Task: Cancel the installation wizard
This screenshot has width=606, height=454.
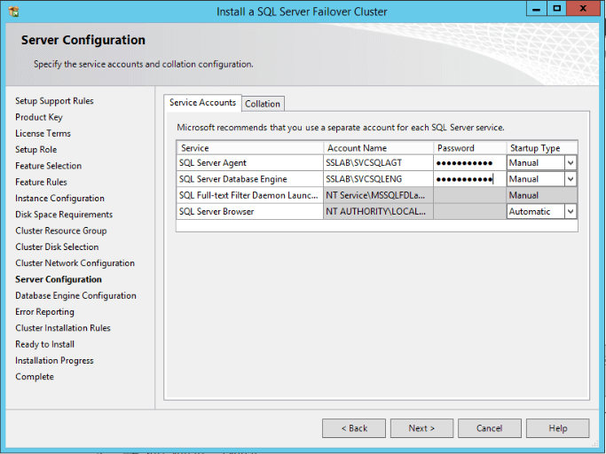Action: point(489,428)
